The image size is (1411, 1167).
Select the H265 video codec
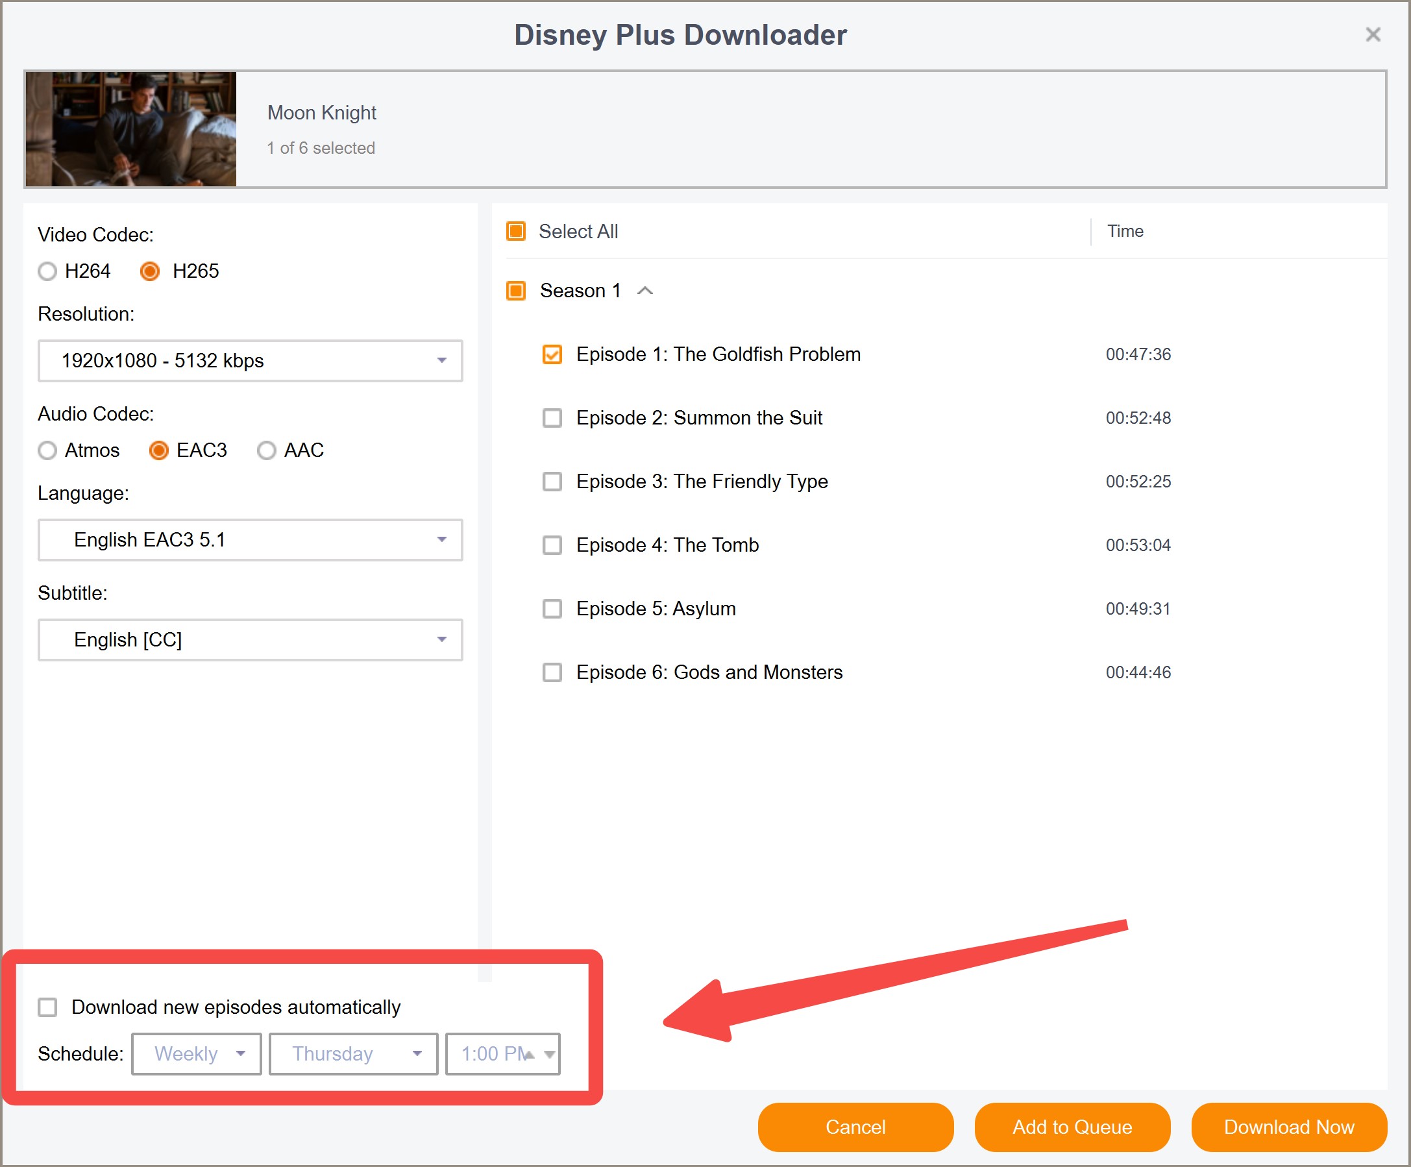(x=150, y=271)
